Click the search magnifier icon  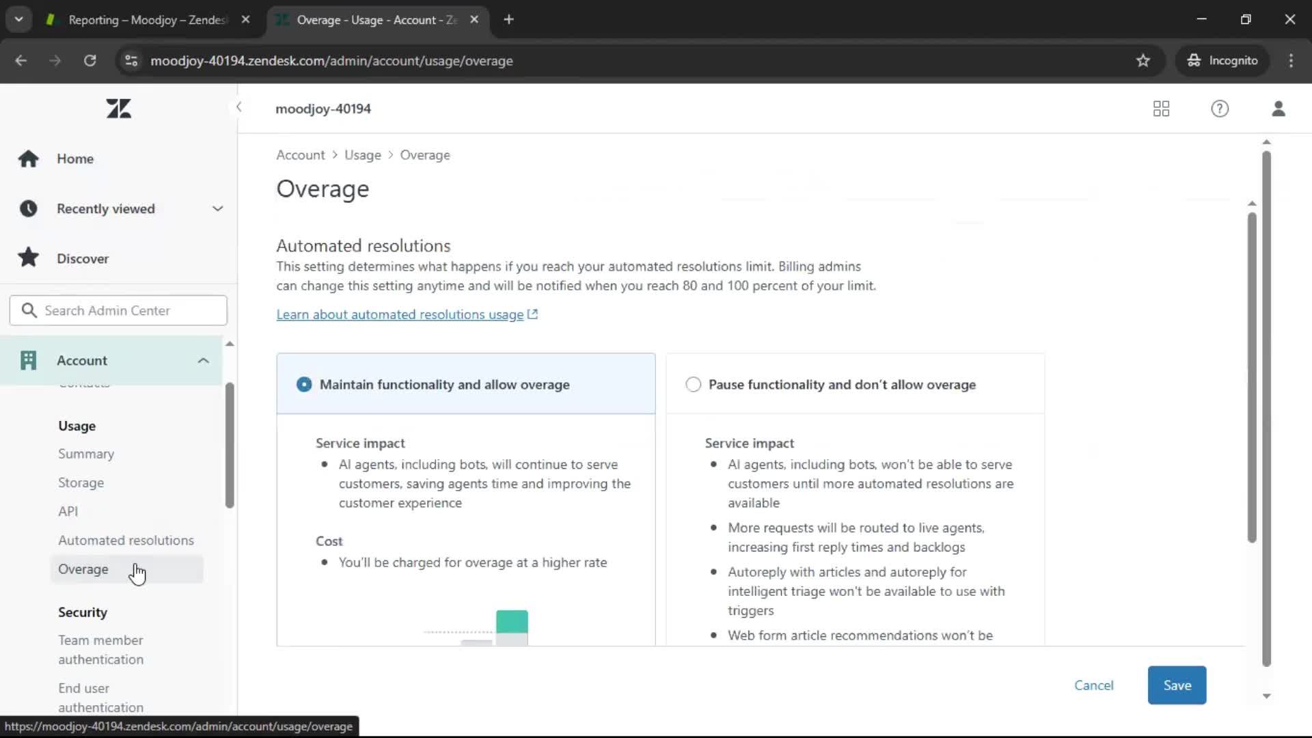[x=29, y=310]
